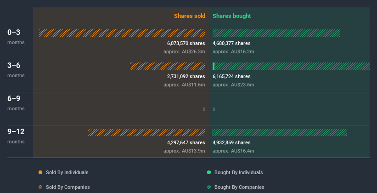Screen dimensions: 377x193
Task: Click the Shares bought column header
Action: click(231, 16)
